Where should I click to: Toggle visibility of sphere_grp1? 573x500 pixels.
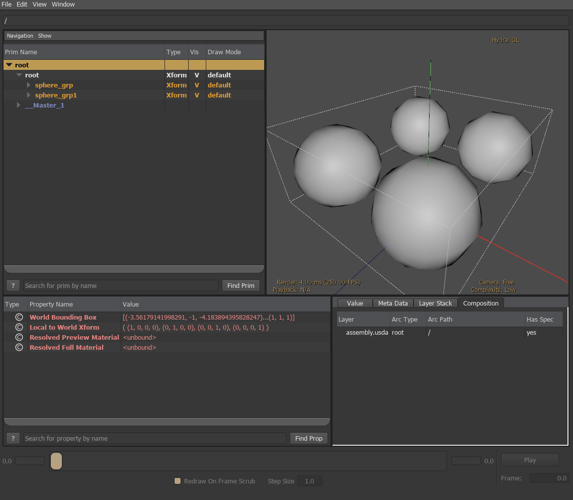click(x=196, y=95)
